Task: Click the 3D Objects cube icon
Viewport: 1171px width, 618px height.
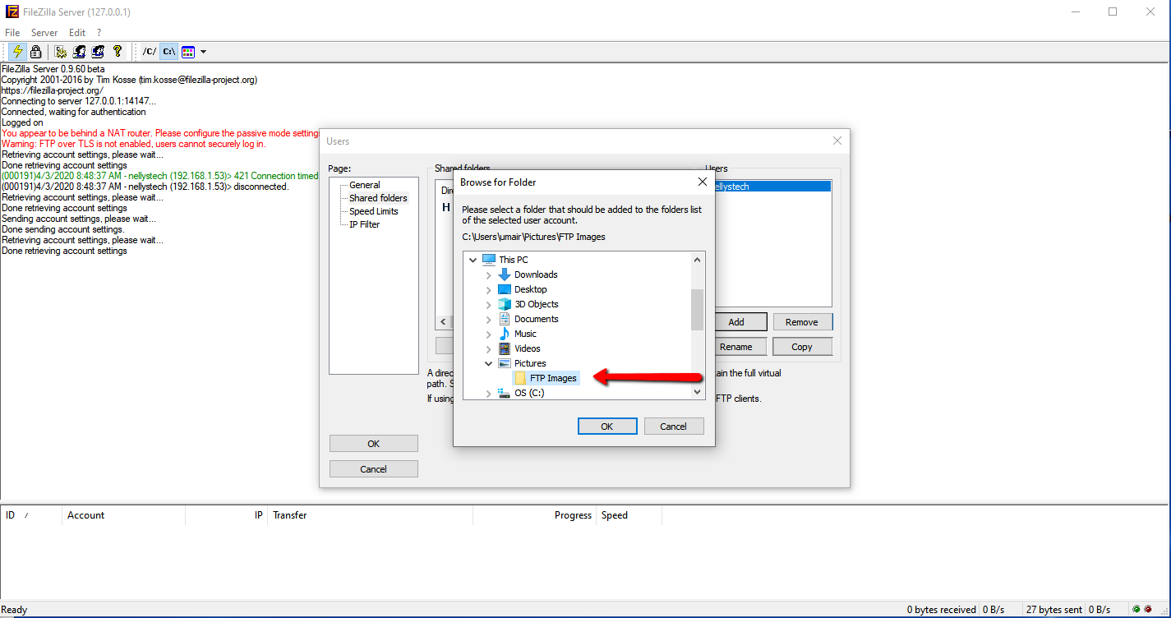Action: click(x=505, y=304)
